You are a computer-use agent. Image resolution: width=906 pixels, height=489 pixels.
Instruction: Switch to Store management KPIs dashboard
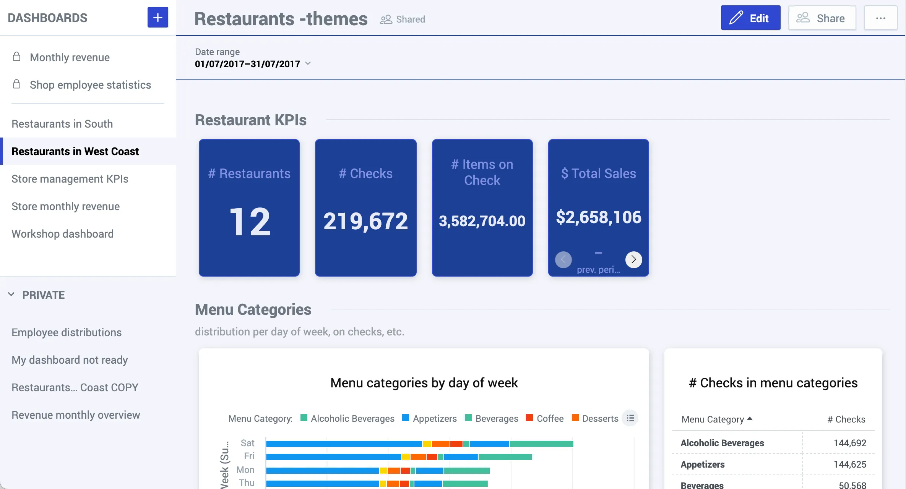tap(70, 178)
